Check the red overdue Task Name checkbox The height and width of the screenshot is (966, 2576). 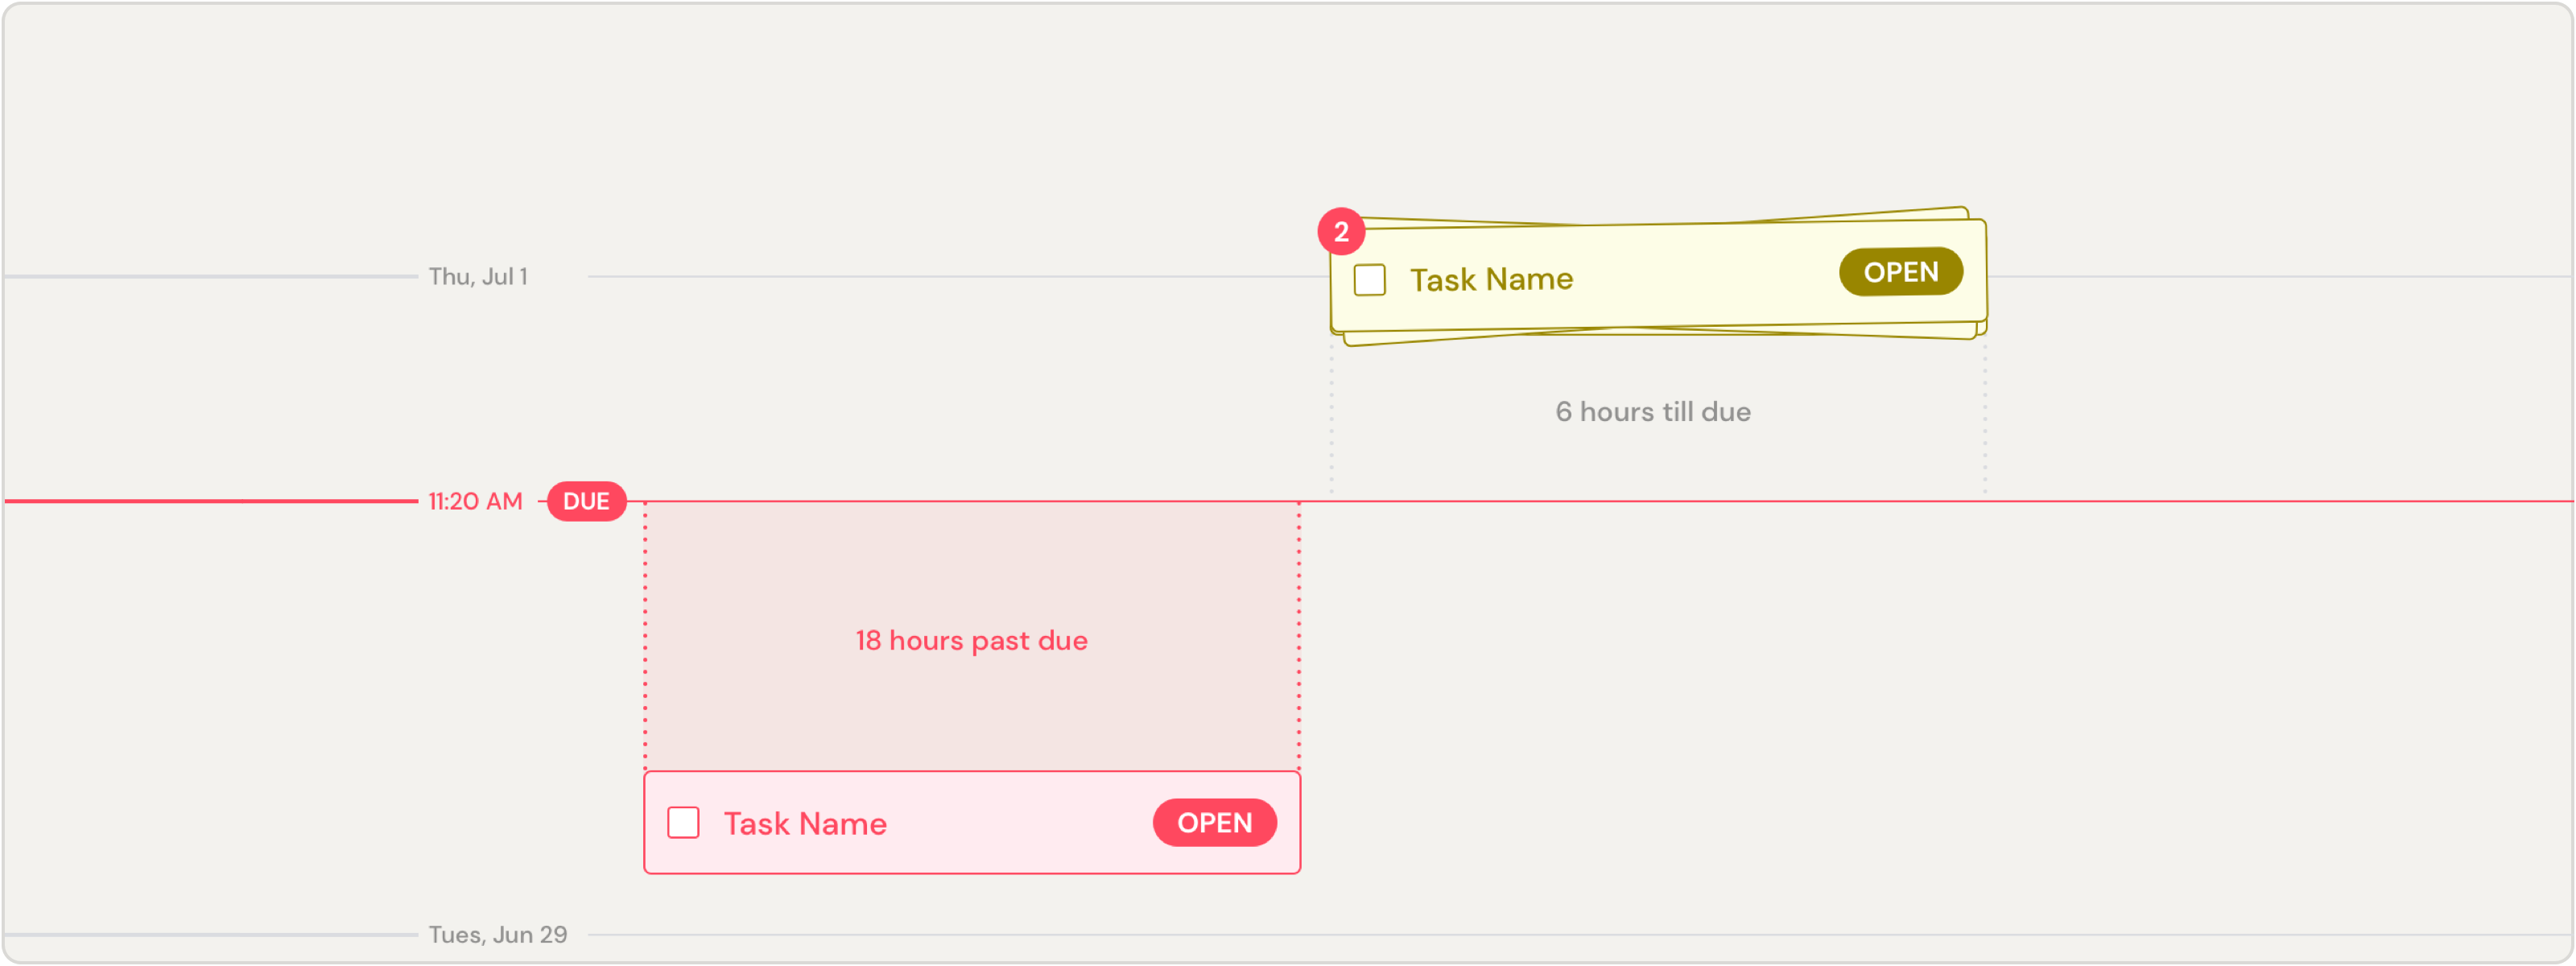683,822
